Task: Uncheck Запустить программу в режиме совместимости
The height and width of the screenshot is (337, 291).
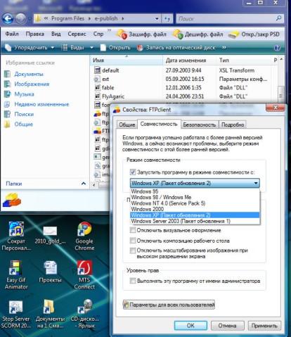Action: click(x=133, y=172)
